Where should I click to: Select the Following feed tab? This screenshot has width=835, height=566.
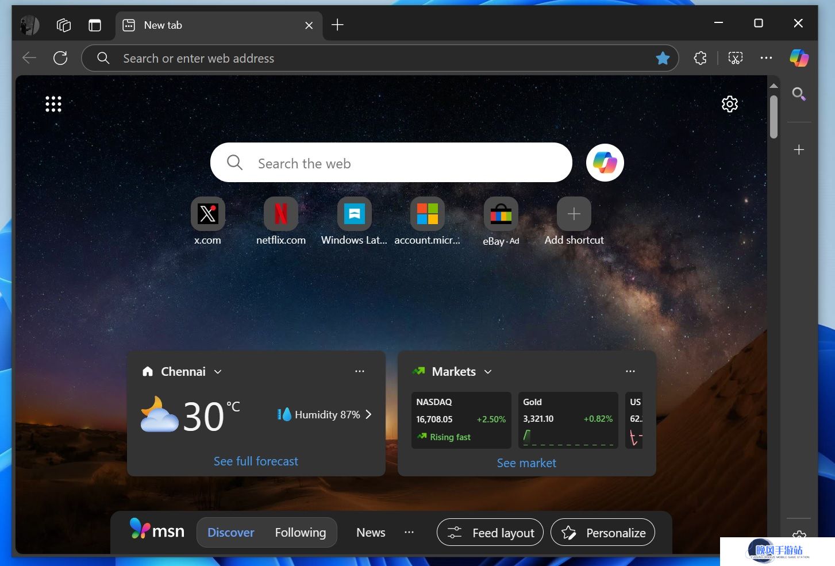click(301, 533)
